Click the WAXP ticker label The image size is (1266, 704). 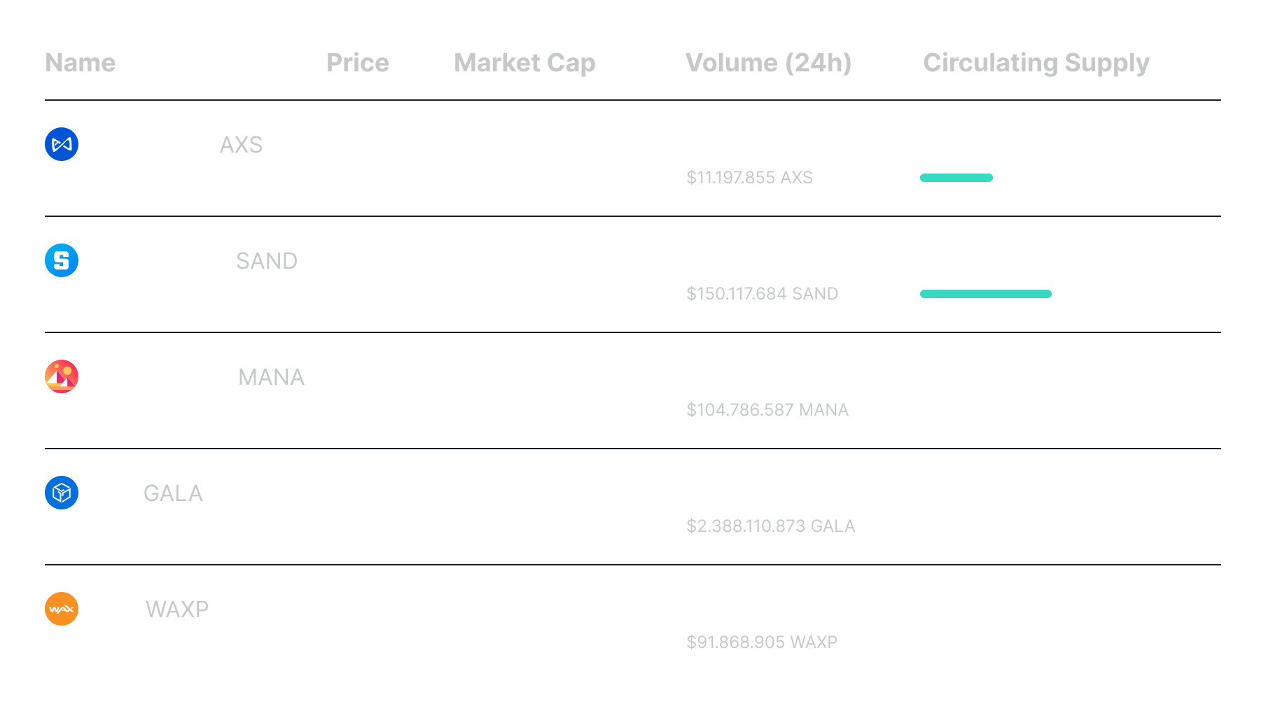pos(177,610)
